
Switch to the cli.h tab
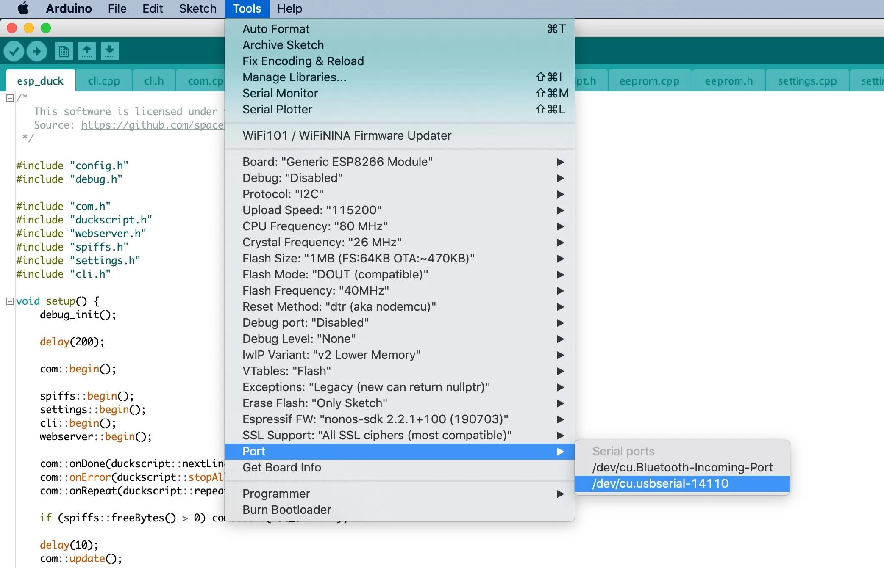coord(154,81)
